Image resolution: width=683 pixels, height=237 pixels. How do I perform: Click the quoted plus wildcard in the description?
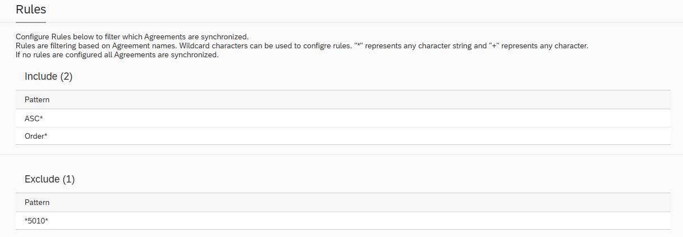pos(494,46)
